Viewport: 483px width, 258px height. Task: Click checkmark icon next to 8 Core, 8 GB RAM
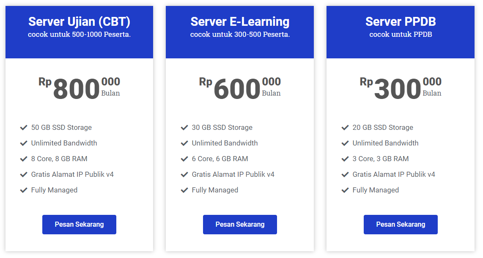click(x=24, y=159)
